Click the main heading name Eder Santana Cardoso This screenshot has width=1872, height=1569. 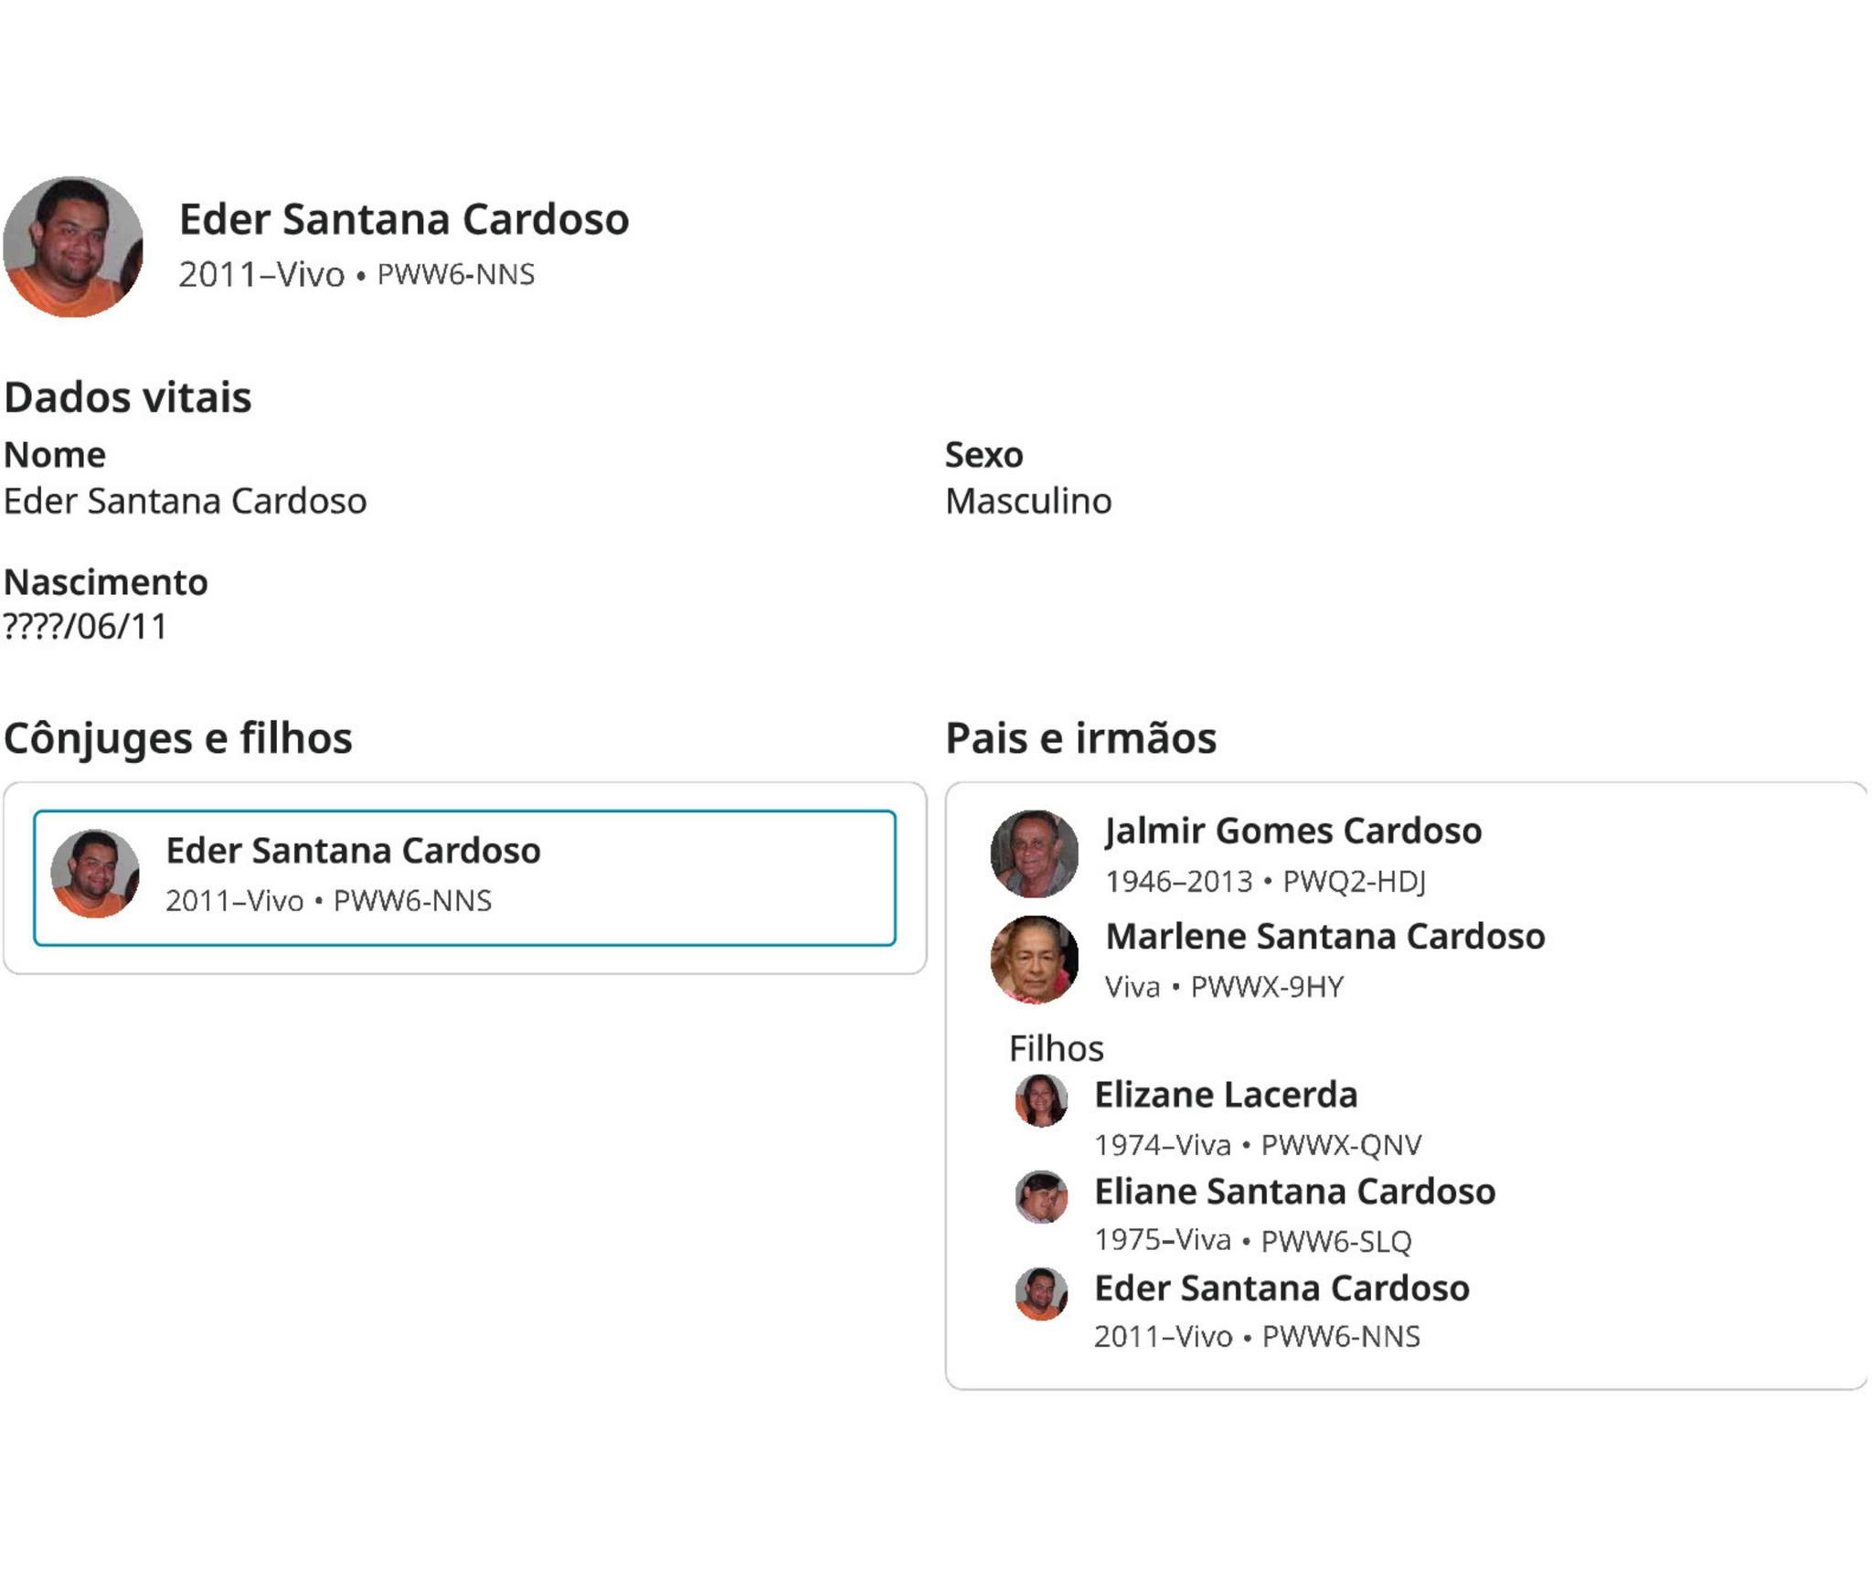click(403, 219)
